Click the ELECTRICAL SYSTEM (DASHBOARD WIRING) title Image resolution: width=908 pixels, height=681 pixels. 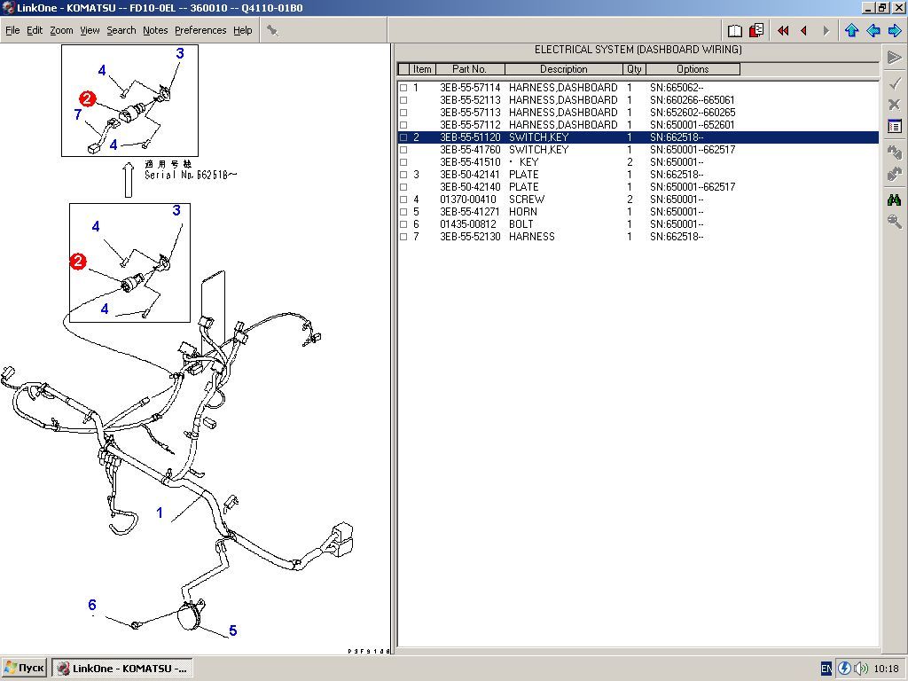click(x=638, y=50)
